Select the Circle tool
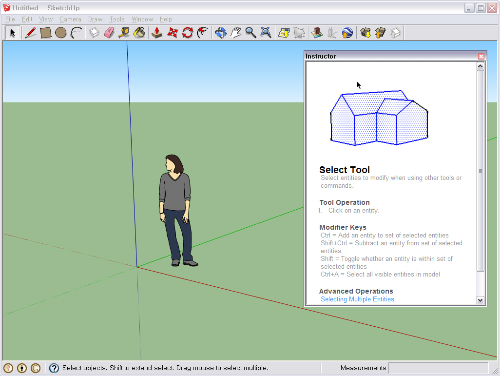Image resolution: width=500 pixels, height=376 pixels. (60, 33)
